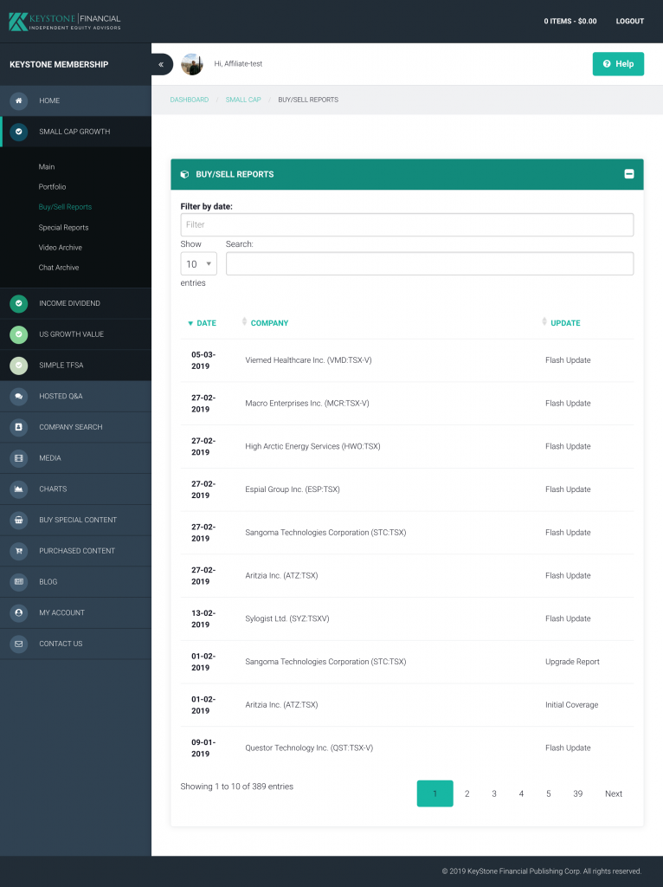Click the Hosted Q&A chat bubble icon
Viewport: 663px width, 887px height.
pos(19,397)
